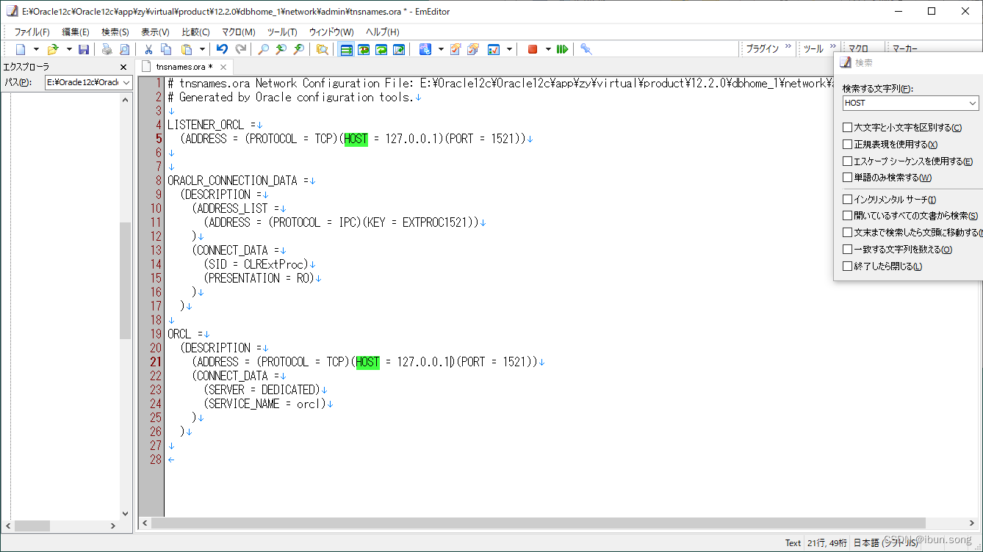Open the configuration selection dropdown arrow
This screenshot has width=983, height=552.
tap(442, 49)
